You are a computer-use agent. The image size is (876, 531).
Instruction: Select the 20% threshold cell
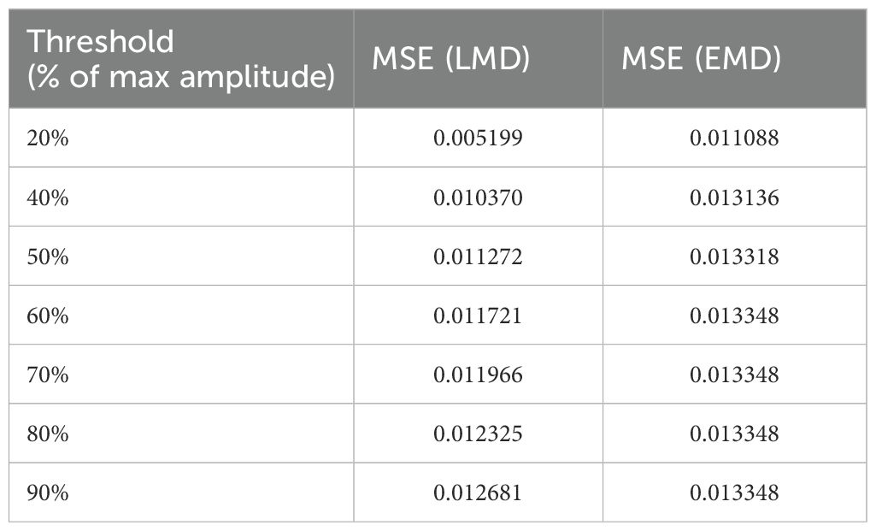click(48, 138)
